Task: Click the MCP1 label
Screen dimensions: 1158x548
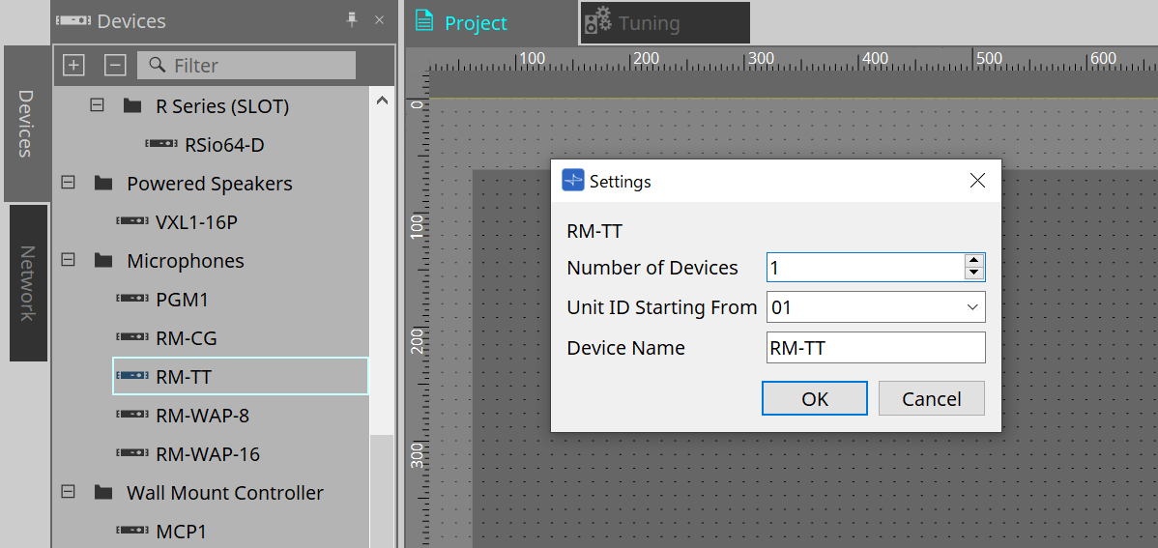Action: coord(181,531)
